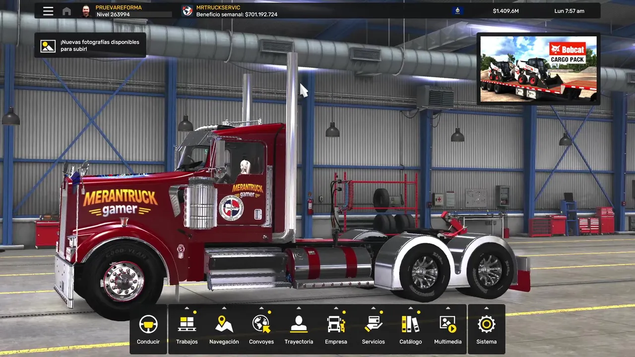Open the Bobcat Cargo Pack advertisement
The width and height of the screenshot is (635, 357).
[539, 69]
